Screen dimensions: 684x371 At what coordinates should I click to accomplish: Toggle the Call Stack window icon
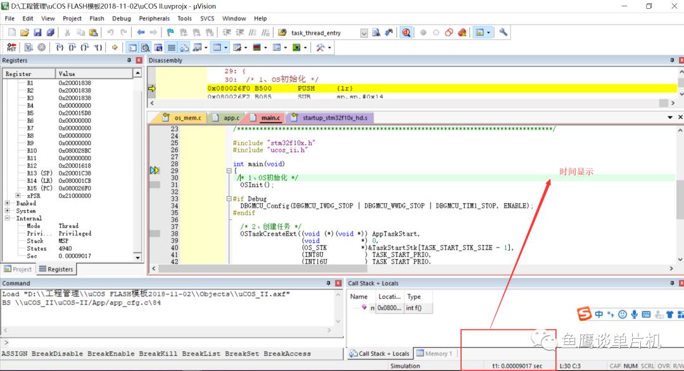coord(184,47)
